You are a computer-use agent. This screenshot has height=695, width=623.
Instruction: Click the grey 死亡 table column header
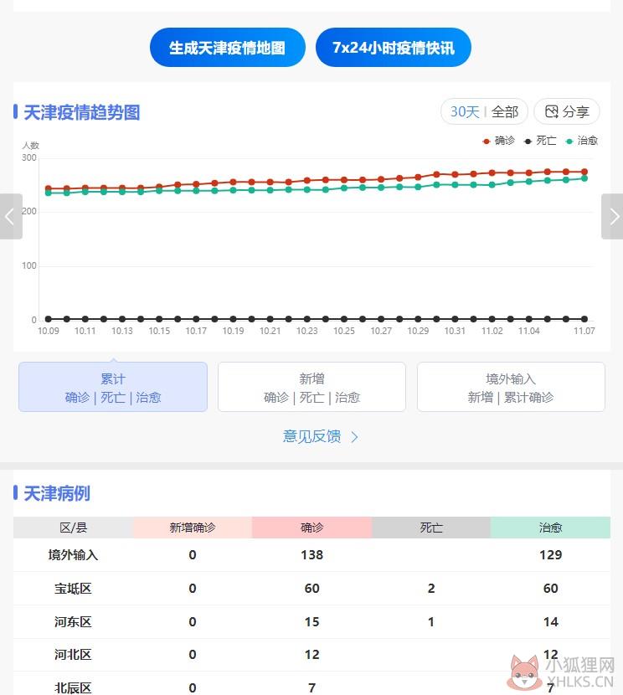(x=431, y=528)
